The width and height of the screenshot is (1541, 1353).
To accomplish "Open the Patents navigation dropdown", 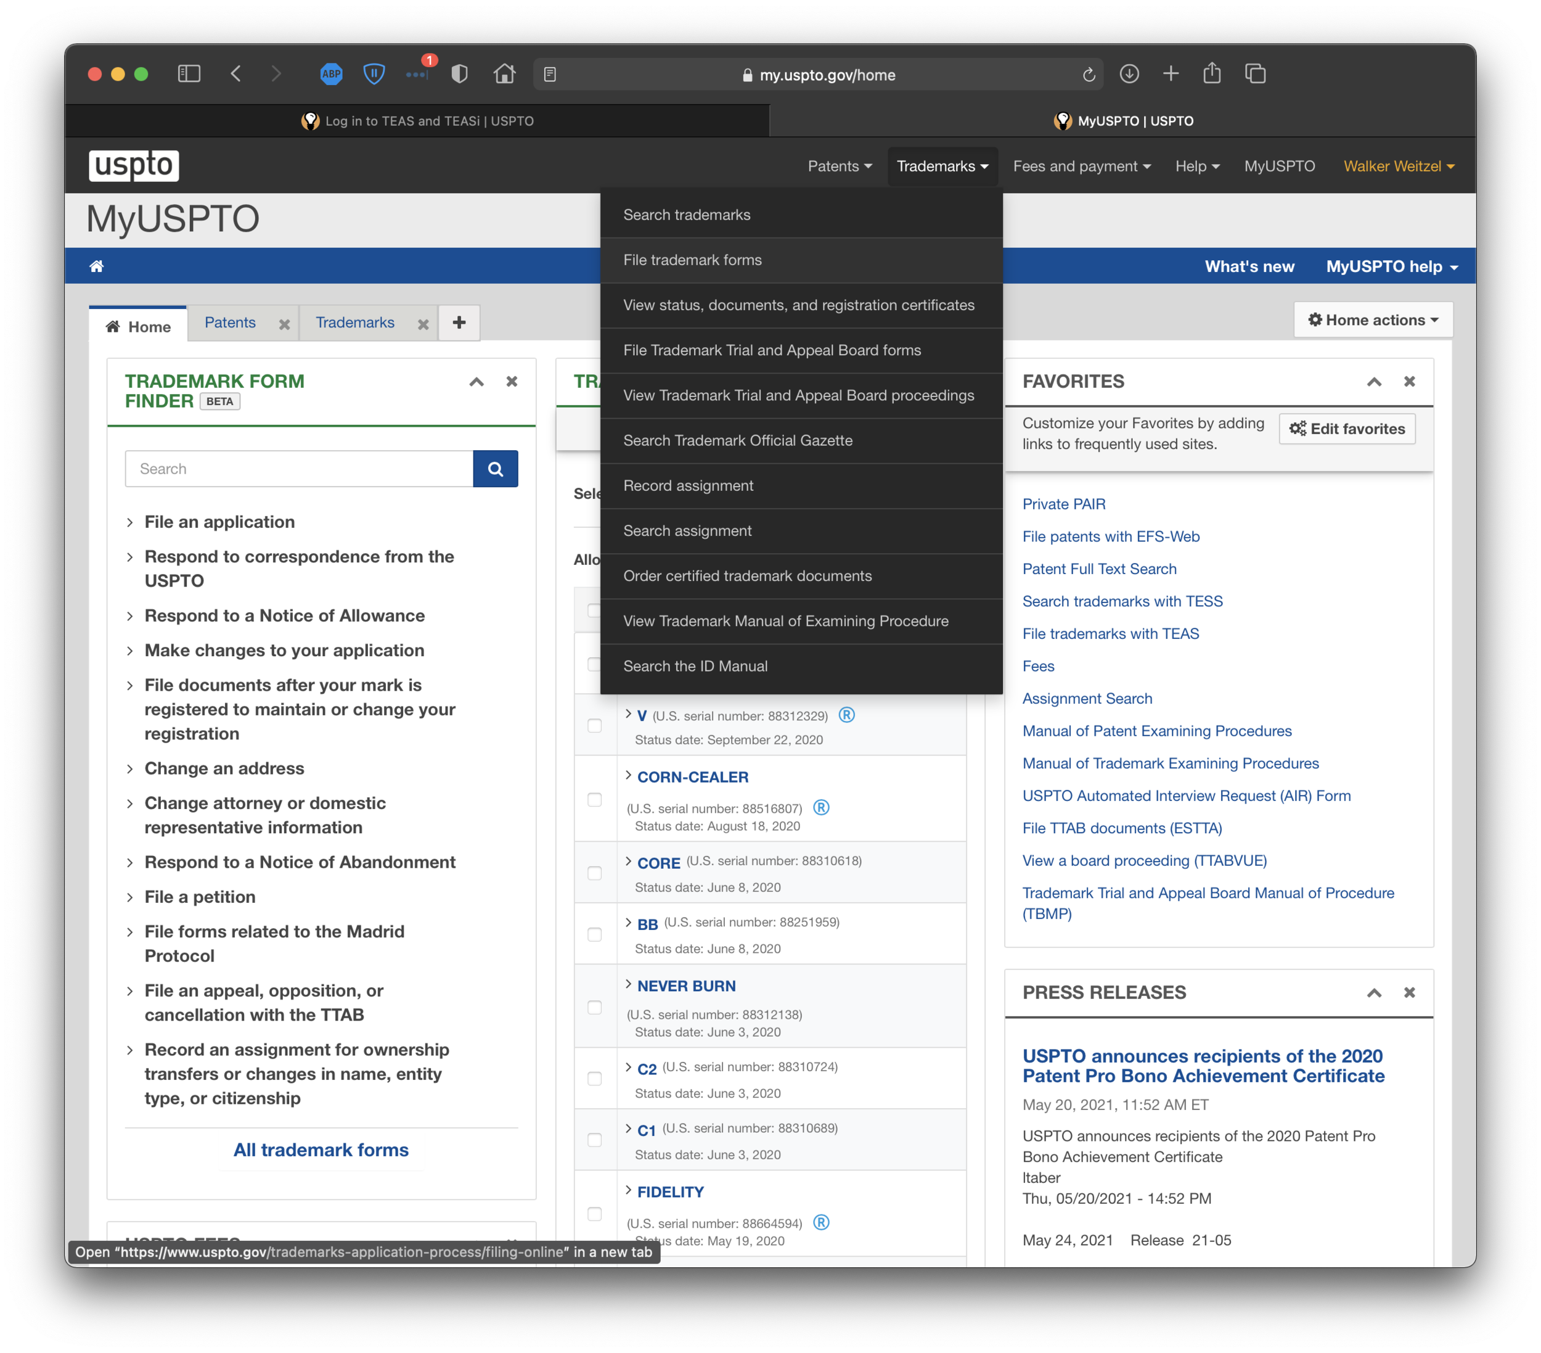I will 839,166.
